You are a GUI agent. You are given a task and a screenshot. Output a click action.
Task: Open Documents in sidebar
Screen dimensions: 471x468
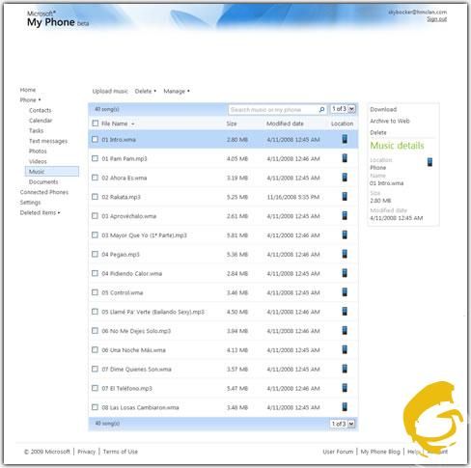(43, 182)
